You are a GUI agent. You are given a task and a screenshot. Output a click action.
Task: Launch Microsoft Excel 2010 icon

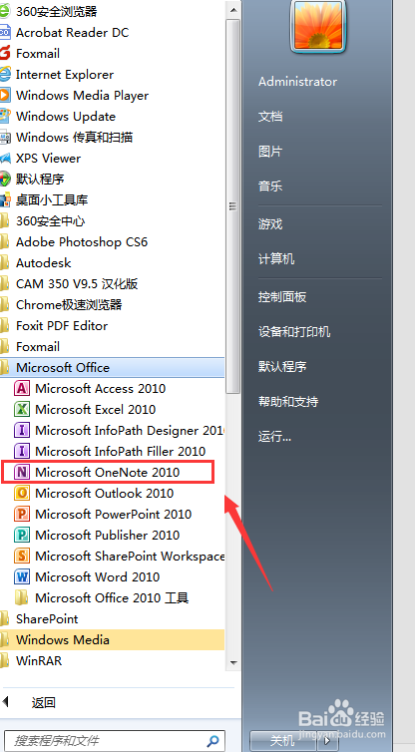click(x=21, y=409)
